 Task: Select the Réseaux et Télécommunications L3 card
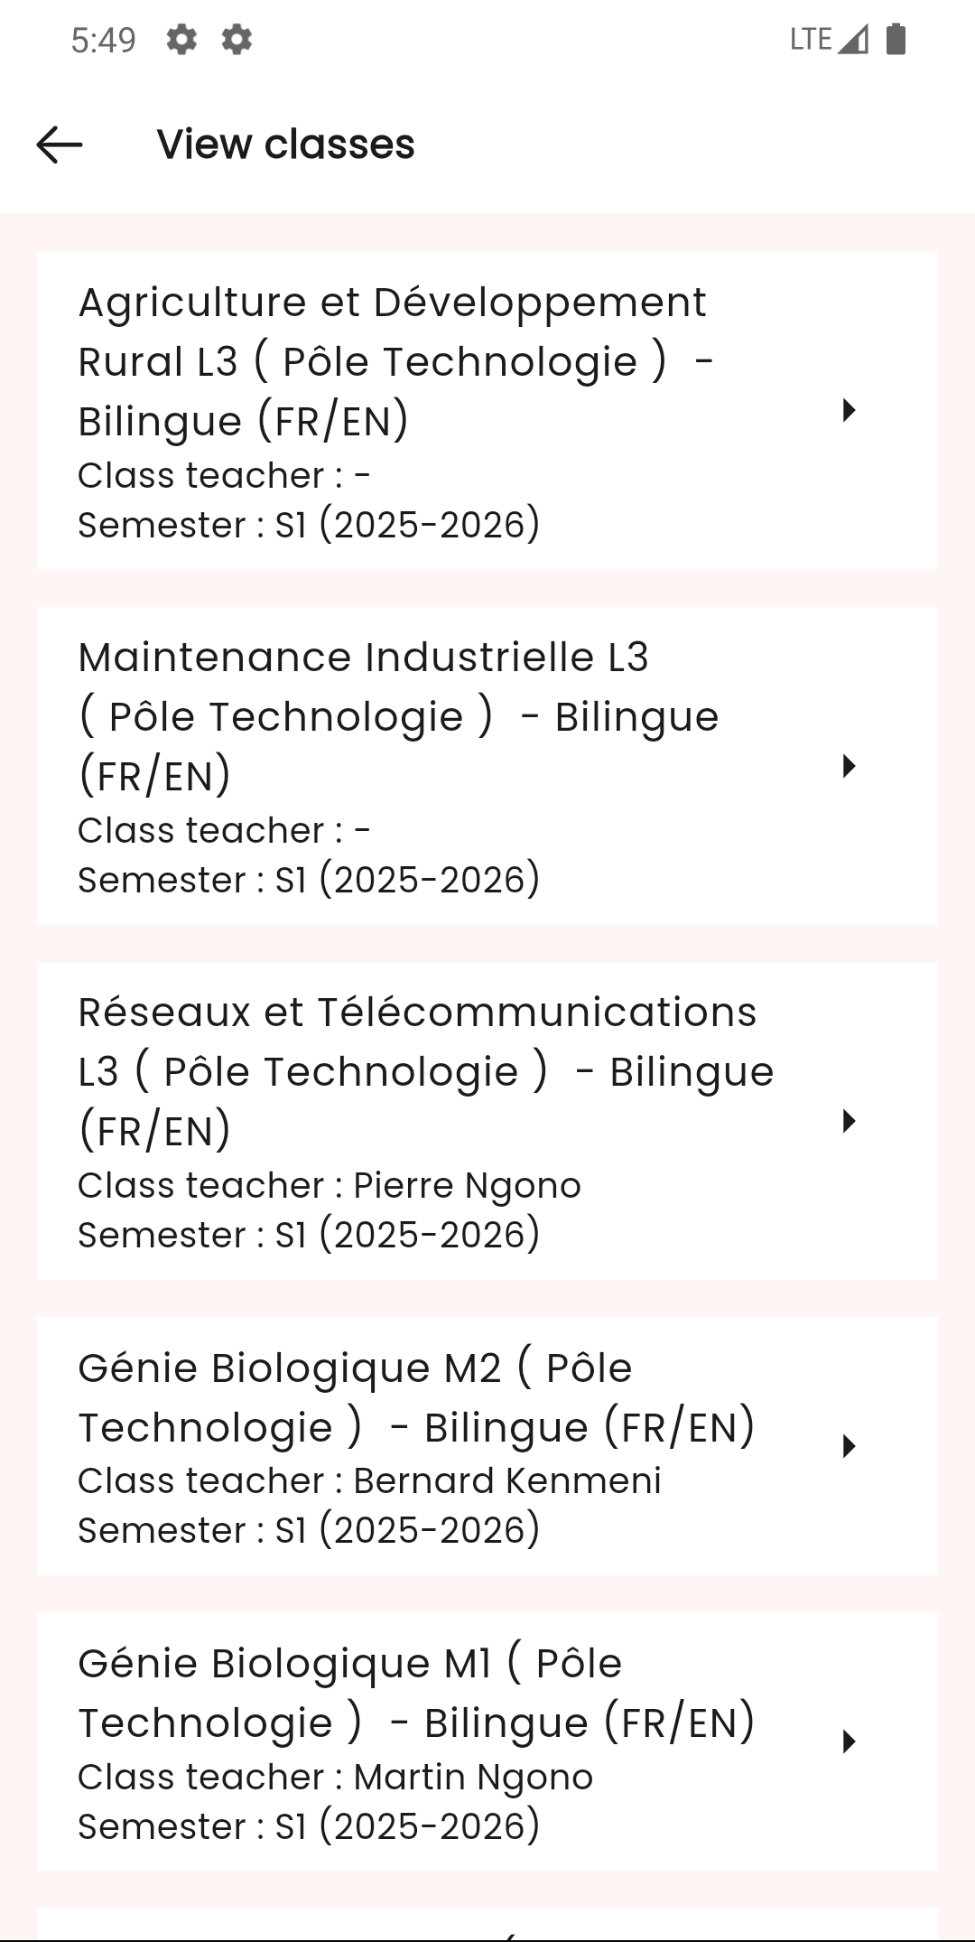(x=451, y=1124)
